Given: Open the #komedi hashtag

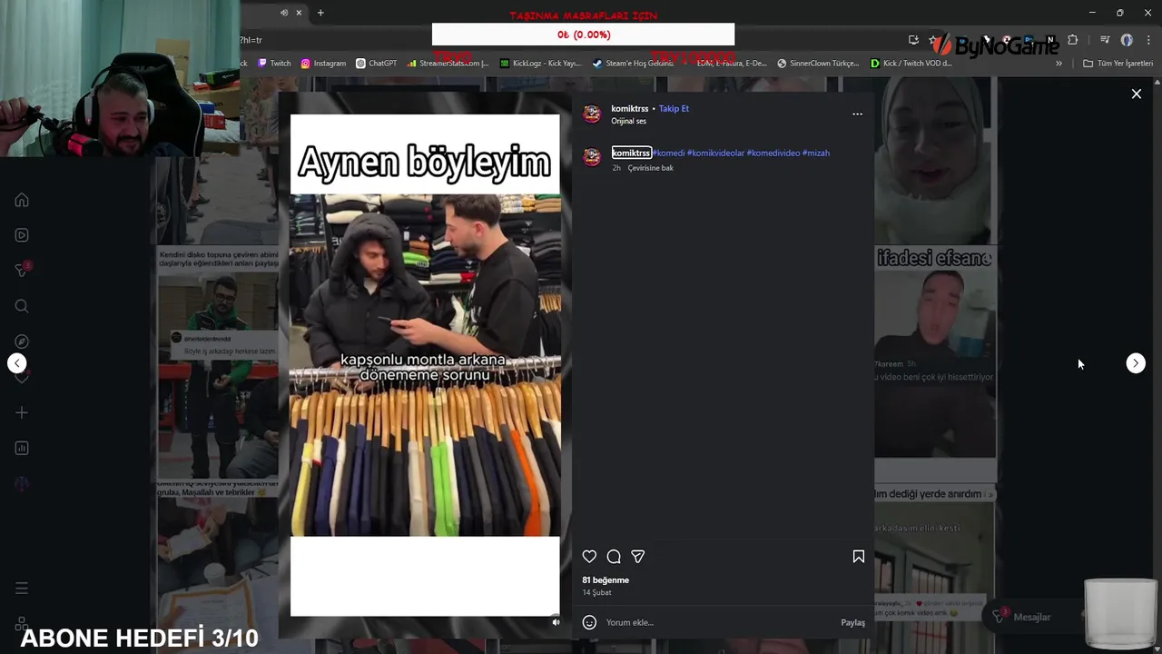Looking at the screenshot, I should point(669,153).
